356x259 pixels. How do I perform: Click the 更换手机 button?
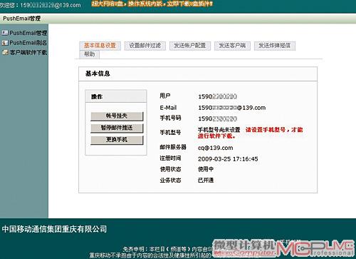point(117,140)
